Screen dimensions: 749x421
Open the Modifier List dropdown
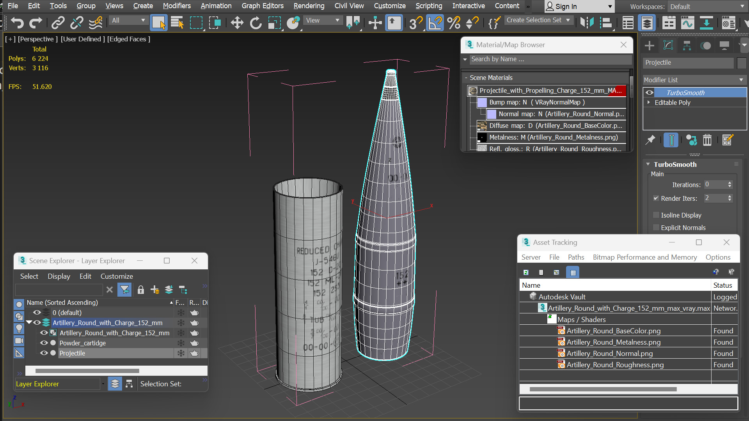pyautogui.click(x=694, y=80)
